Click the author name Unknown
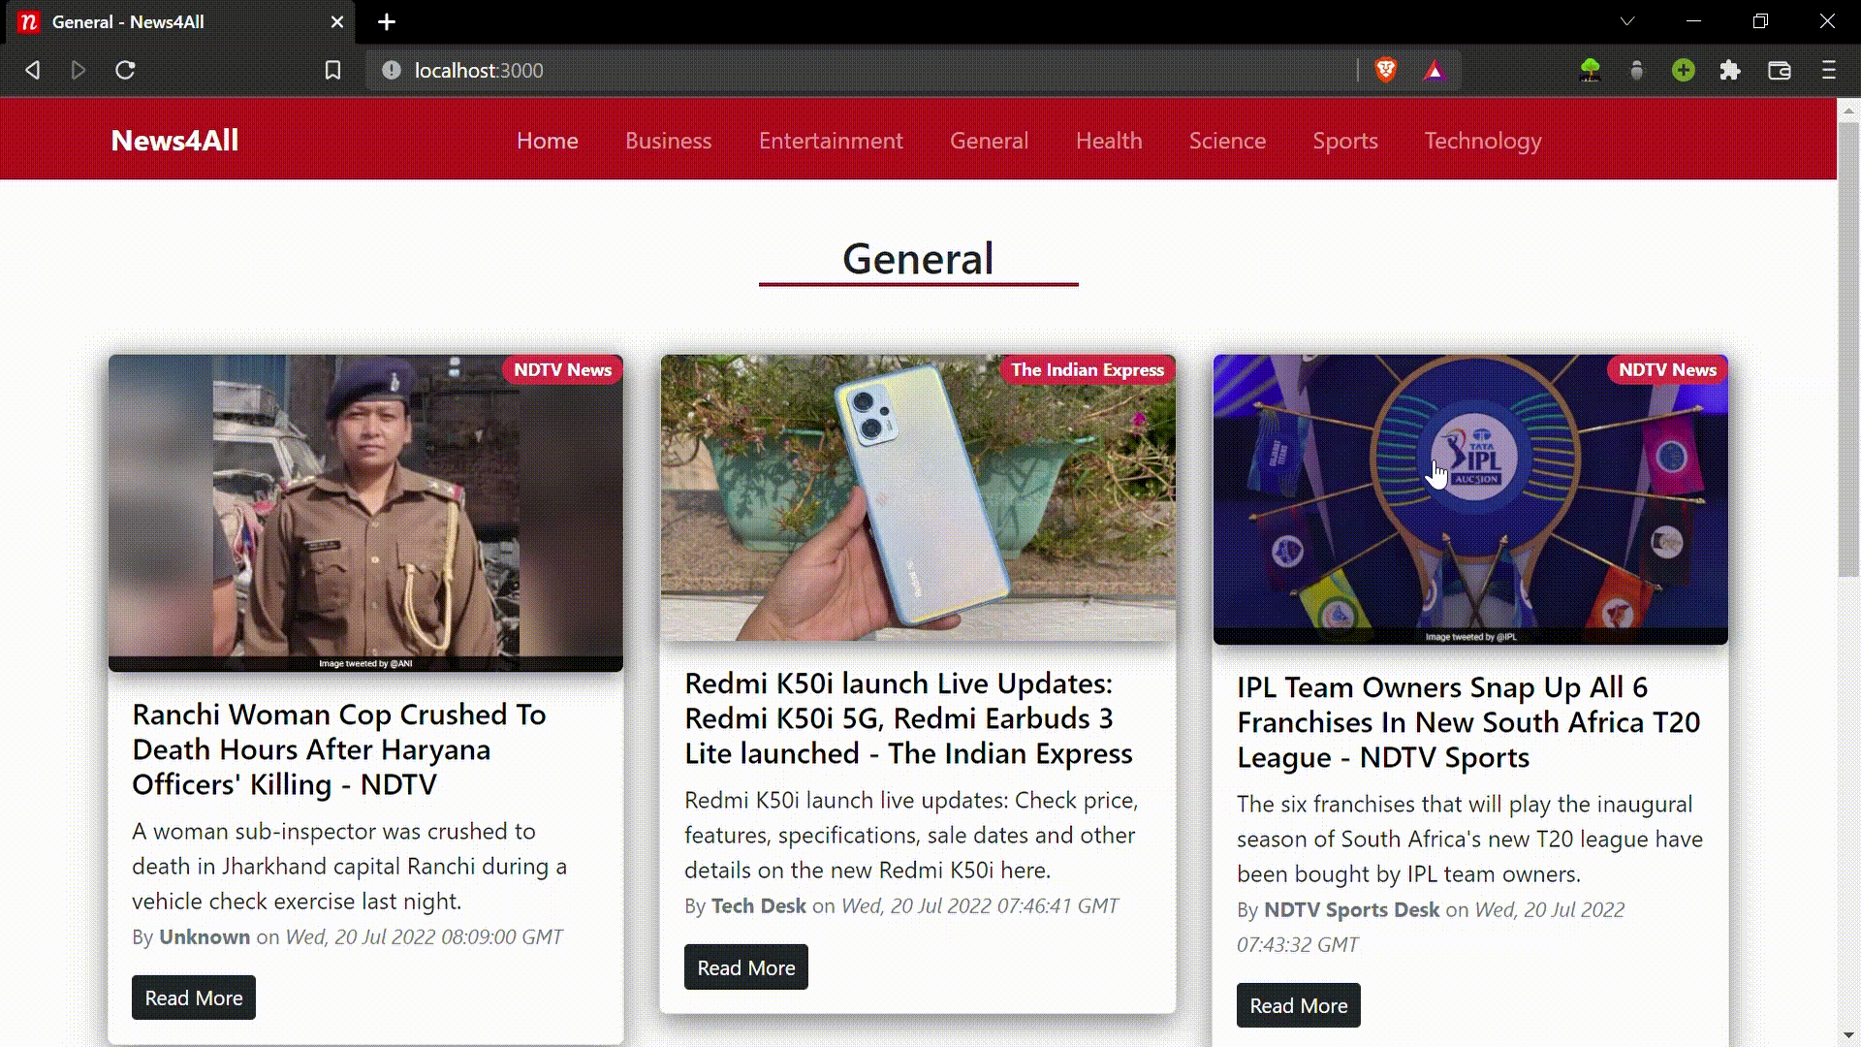 pos(205,936)
